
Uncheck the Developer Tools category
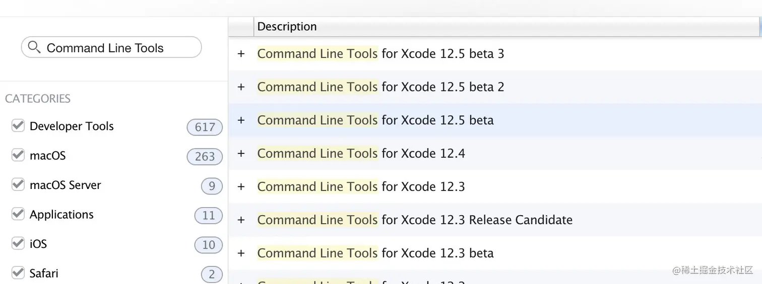18,126
